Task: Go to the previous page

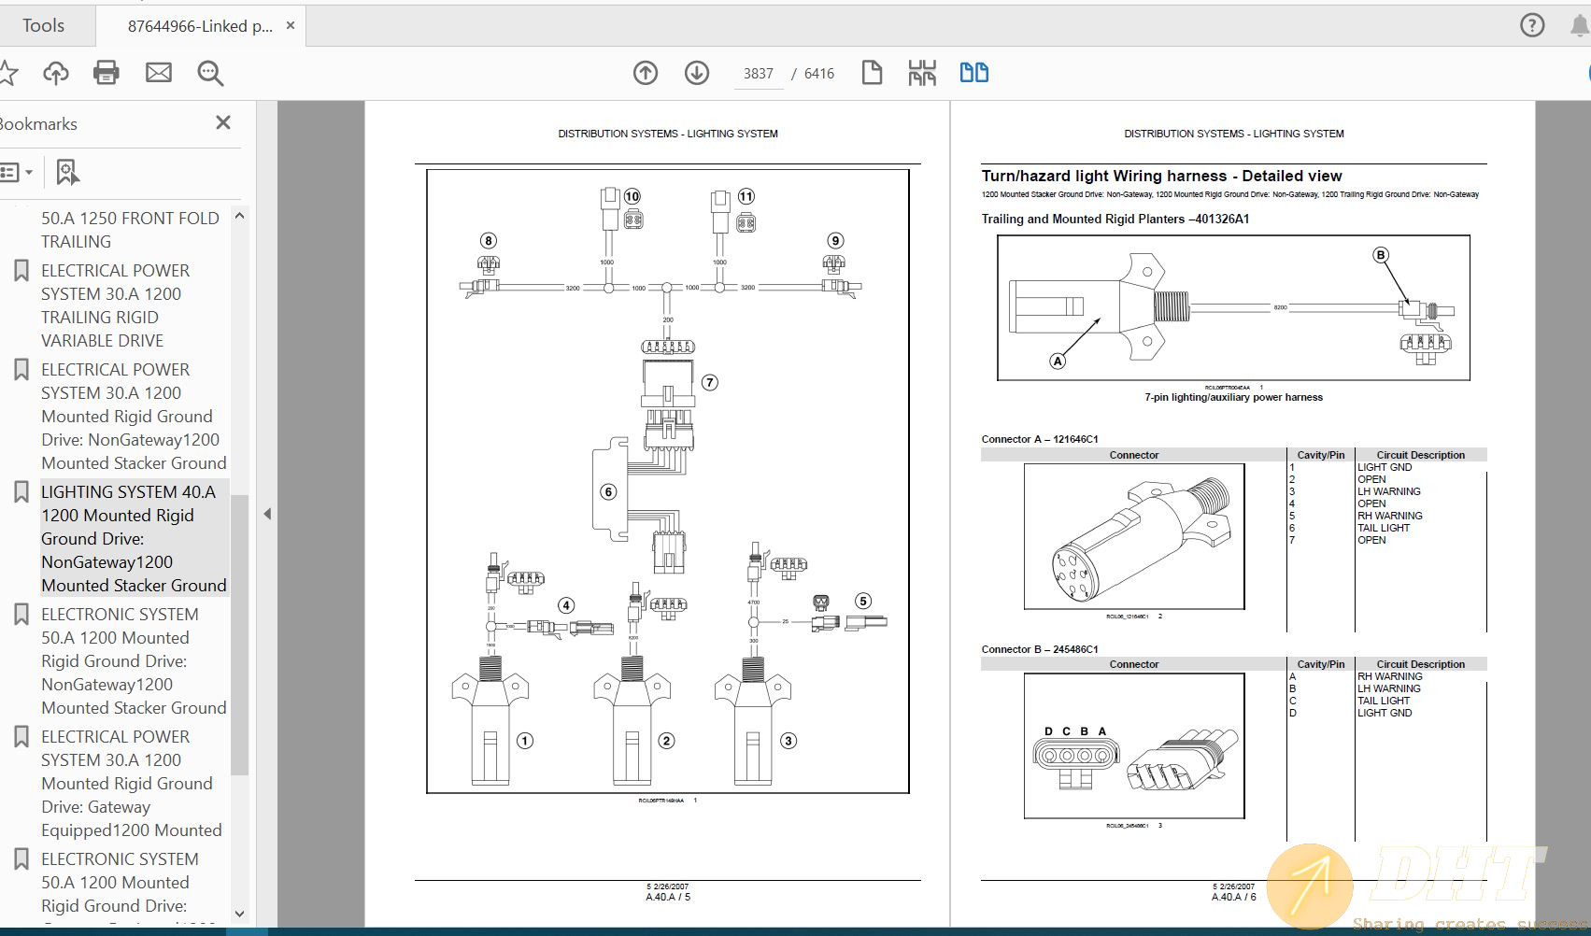Action: [x=645, y=73]
